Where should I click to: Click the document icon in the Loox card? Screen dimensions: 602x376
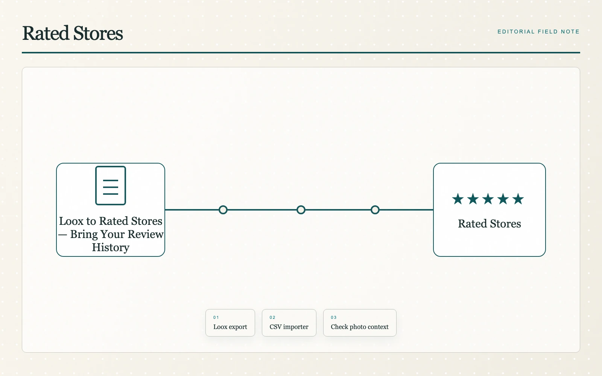coord(111,185)
